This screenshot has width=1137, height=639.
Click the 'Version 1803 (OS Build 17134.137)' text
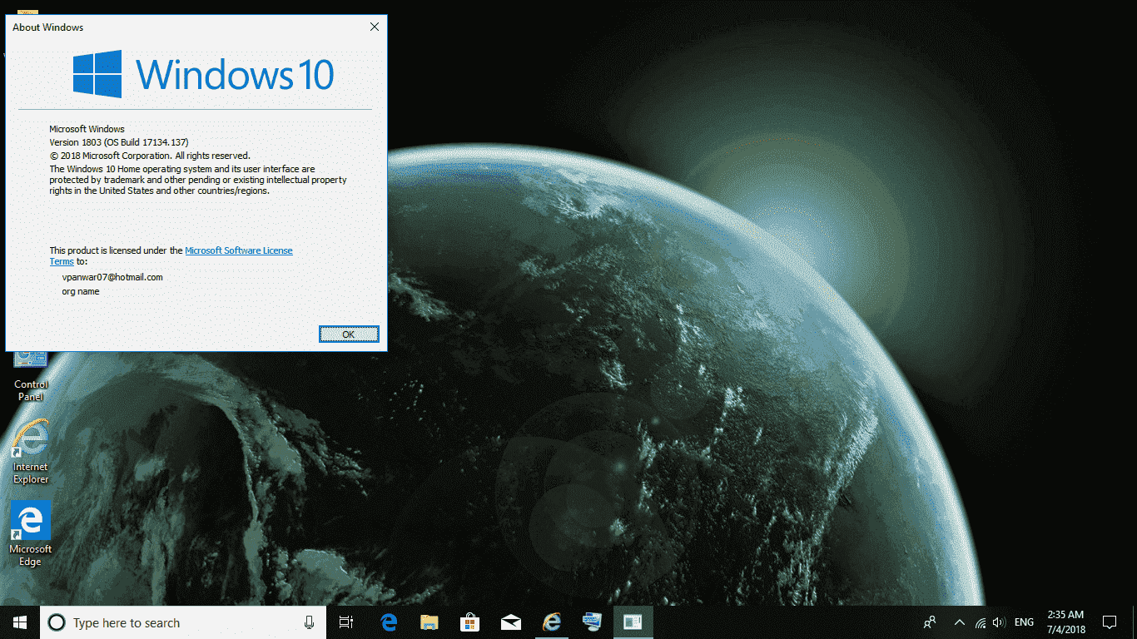(x=119, y=142)
